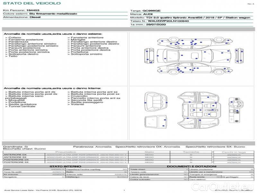The image size is (257, 193).
Task: Click the Cerchi in lega column header
Action: [x=234, y=152]
